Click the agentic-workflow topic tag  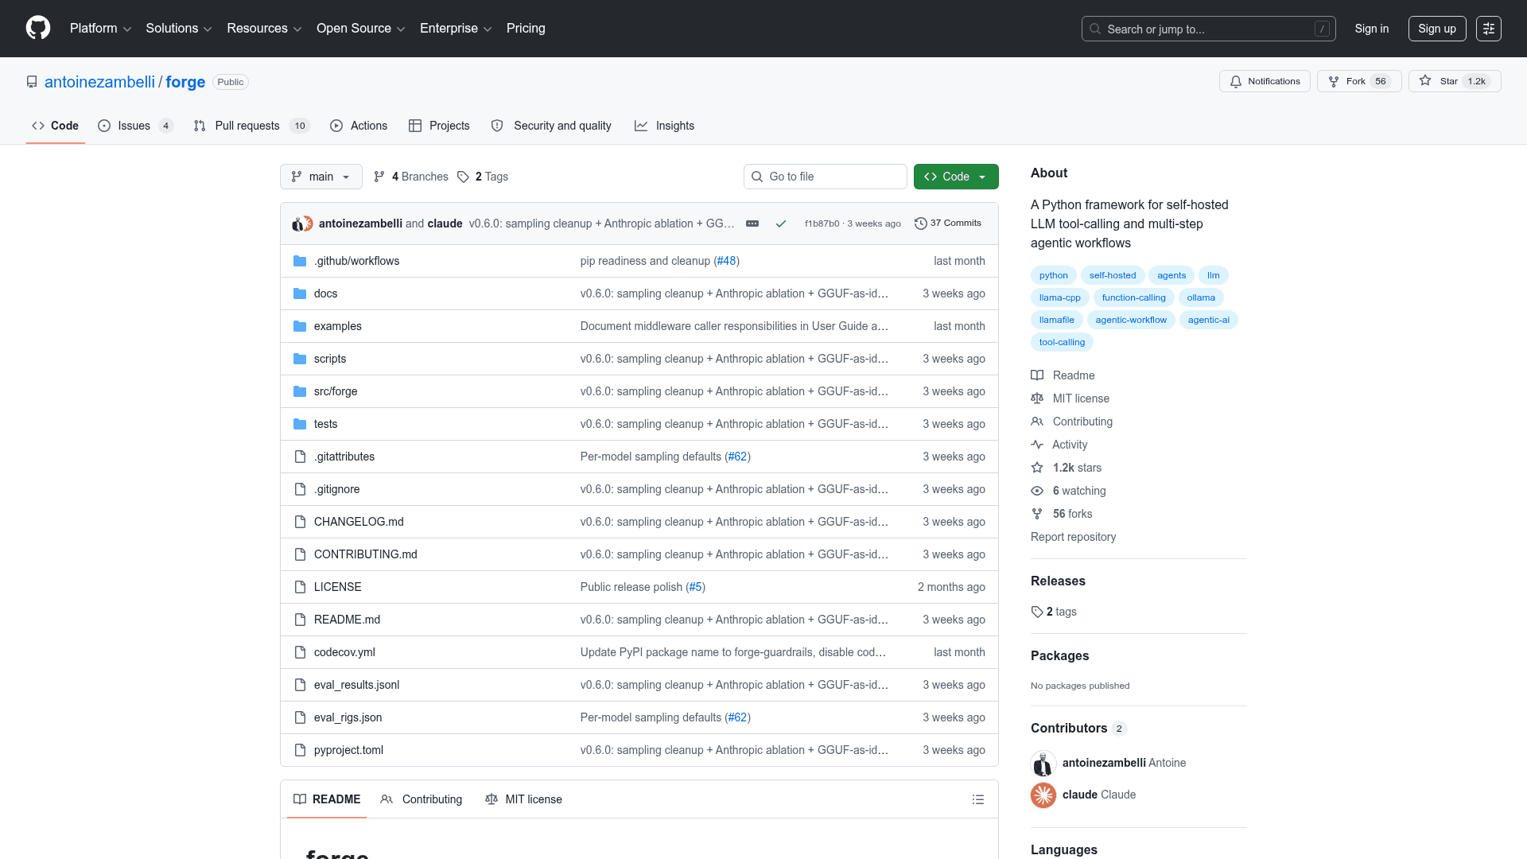(1131, 320)
